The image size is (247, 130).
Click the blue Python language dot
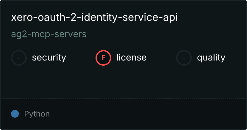tap(15, 114)
